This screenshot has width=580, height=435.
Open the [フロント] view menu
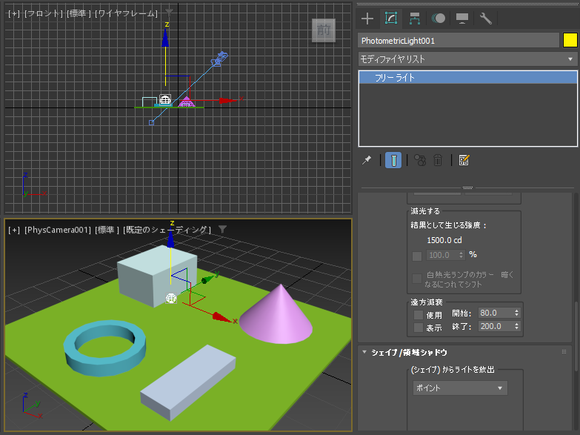[44, 13]
